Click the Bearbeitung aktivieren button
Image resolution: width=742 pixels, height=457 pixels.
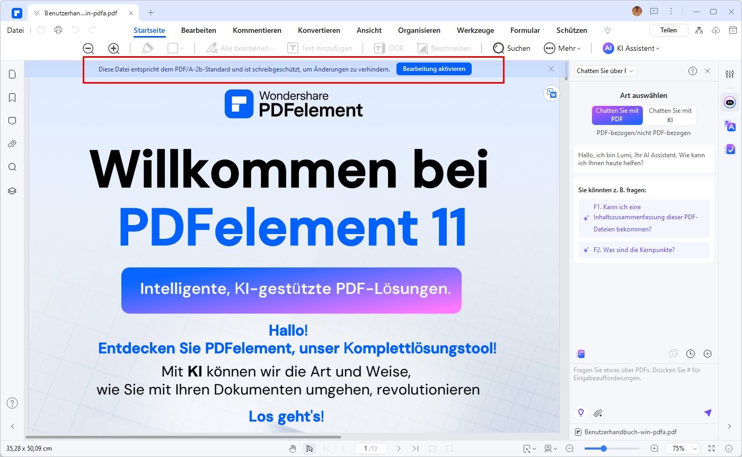point(434,69)
